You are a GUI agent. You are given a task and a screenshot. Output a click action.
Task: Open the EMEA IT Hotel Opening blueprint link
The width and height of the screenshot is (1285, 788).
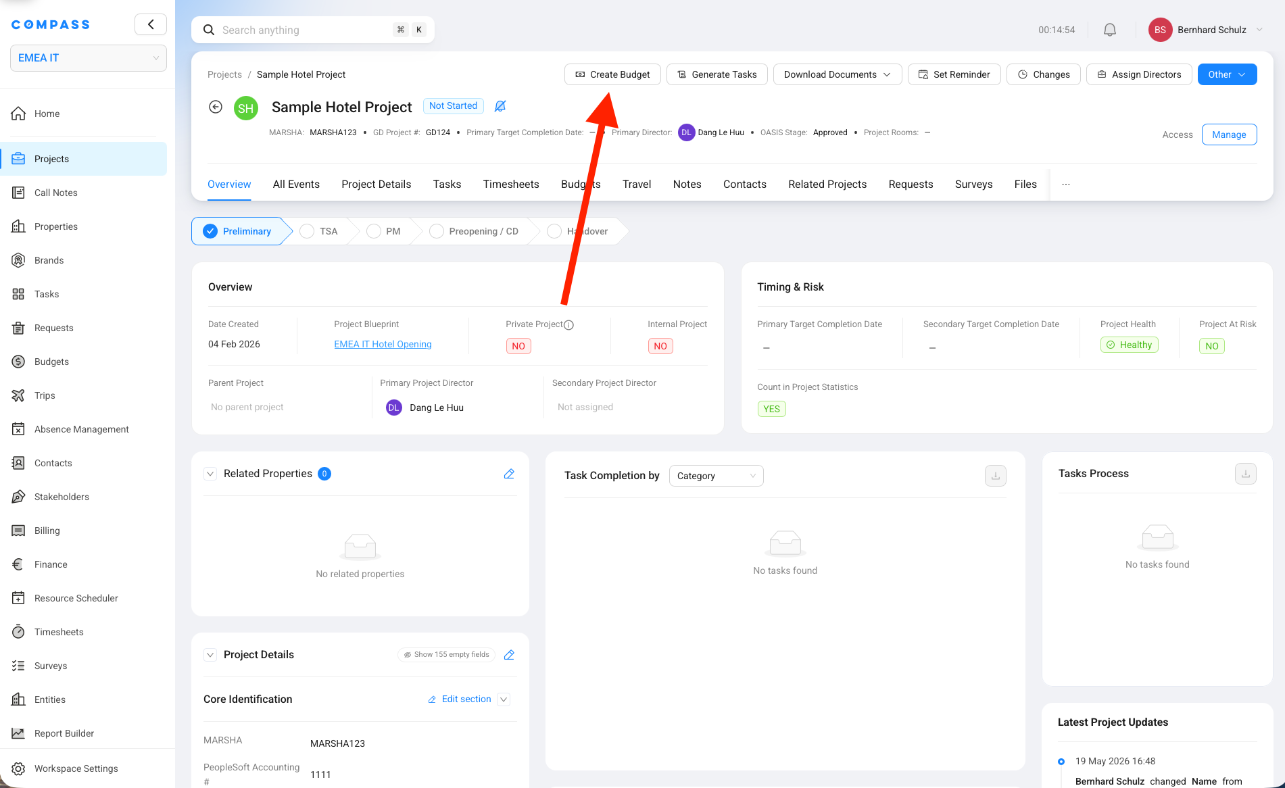(383, 344)
